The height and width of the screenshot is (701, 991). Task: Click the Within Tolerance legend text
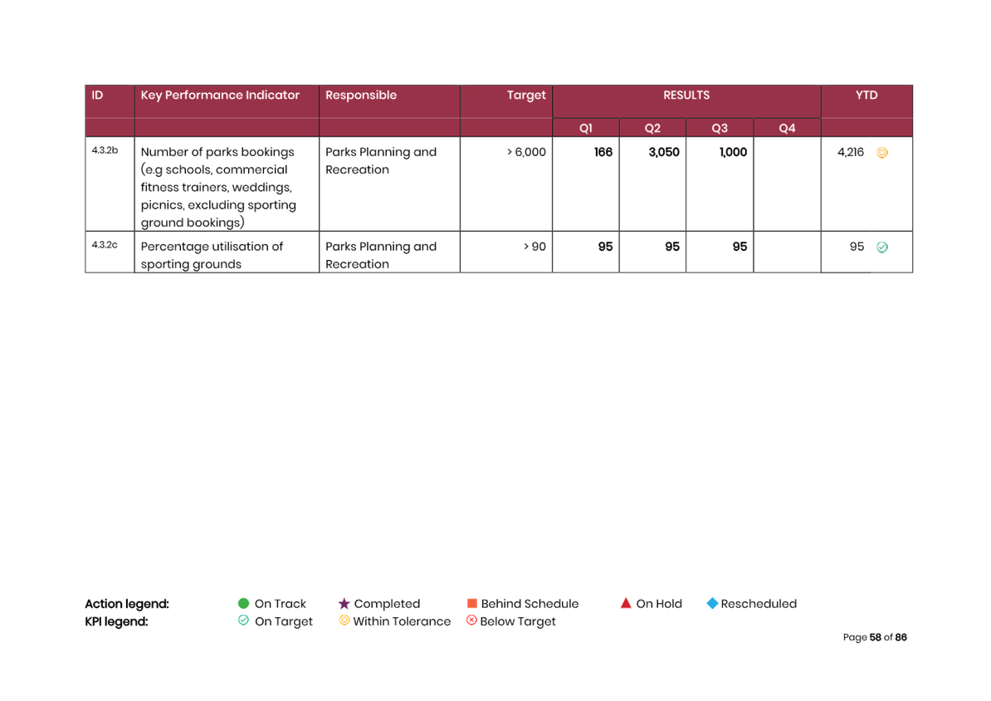402,621
